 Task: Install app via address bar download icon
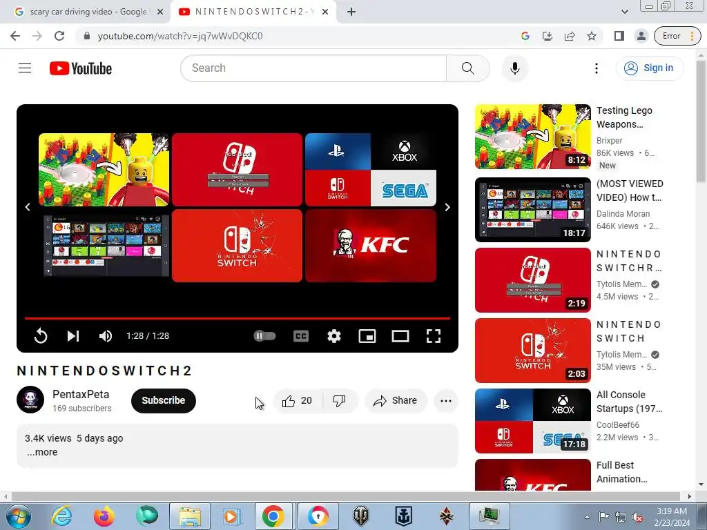(x=547, y=36)
